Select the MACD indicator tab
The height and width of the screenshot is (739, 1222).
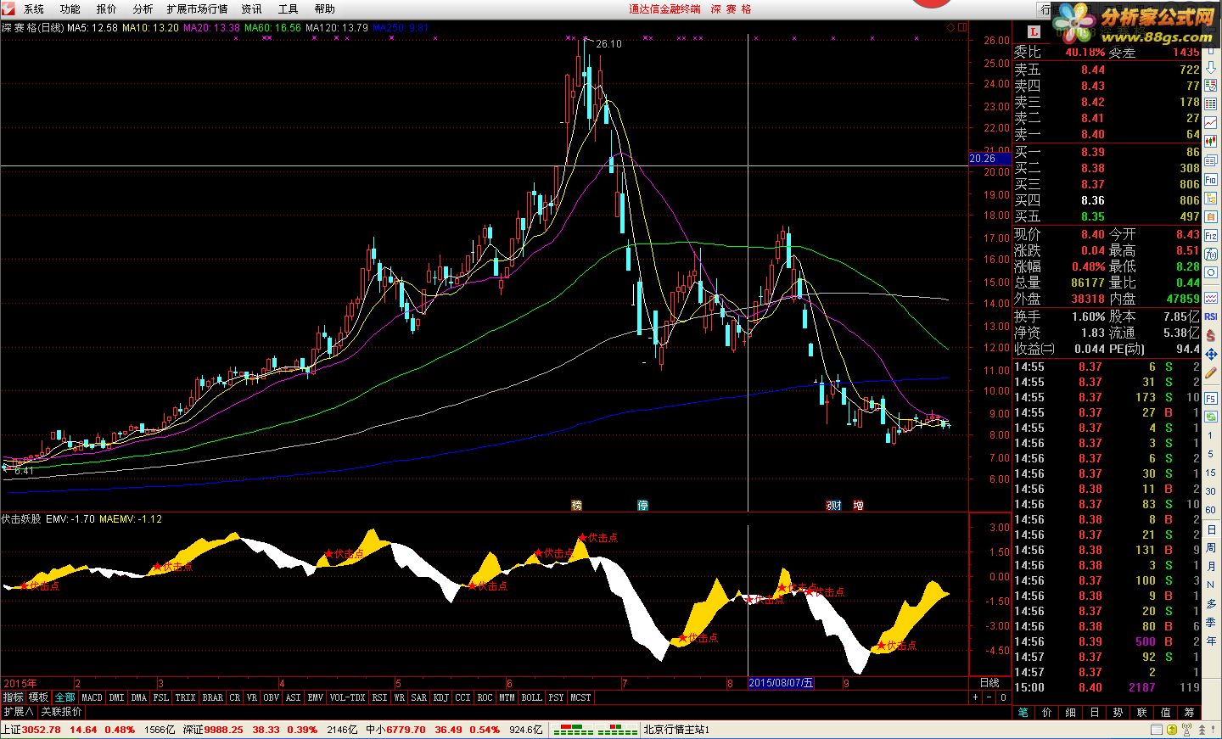click(x=92, y=697)
